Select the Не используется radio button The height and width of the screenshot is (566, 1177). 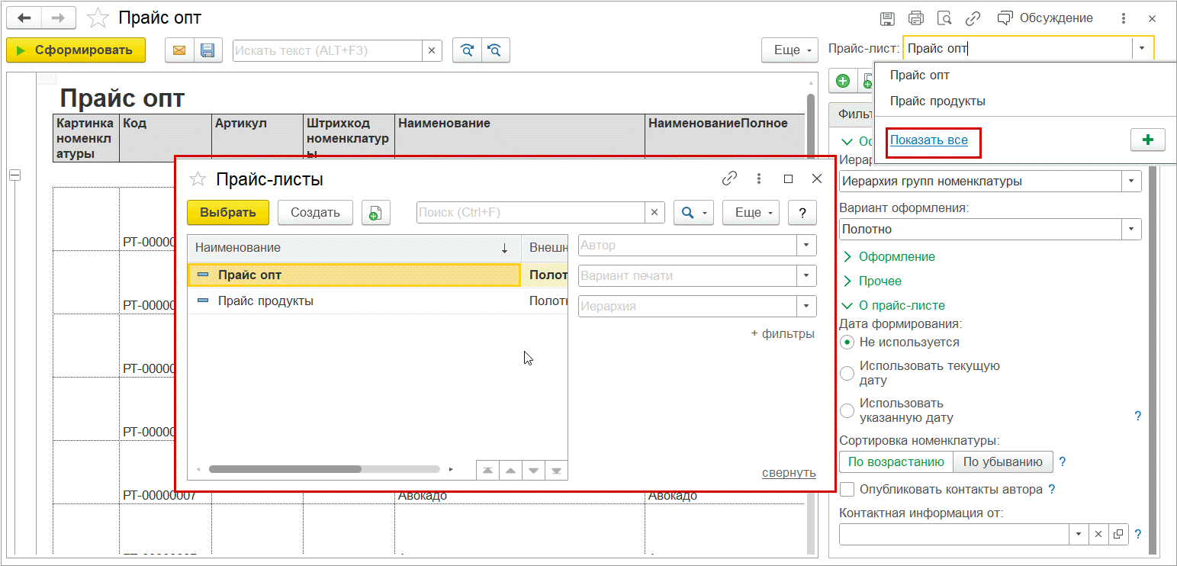coord(846,342)
